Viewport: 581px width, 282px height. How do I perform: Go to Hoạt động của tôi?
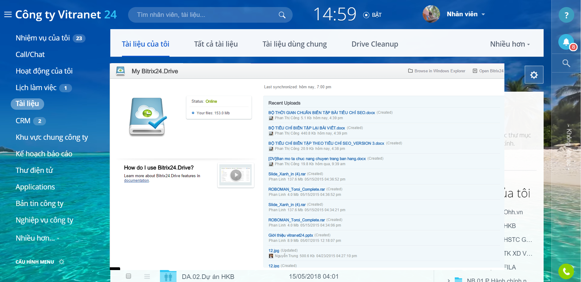44,71
